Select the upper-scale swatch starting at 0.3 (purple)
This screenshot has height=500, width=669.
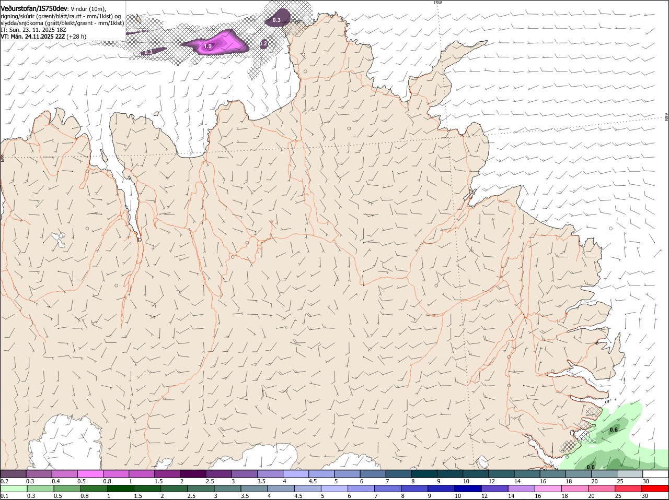tap(39, 474)
